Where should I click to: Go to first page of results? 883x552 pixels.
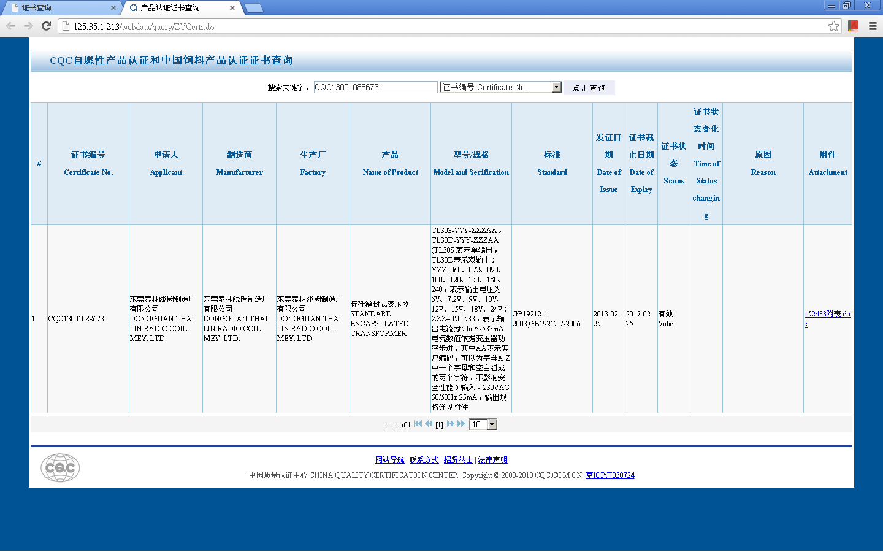418,424
